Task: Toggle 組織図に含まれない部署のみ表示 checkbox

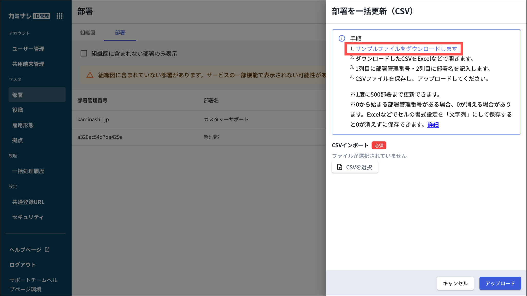Action: point(84,53)
